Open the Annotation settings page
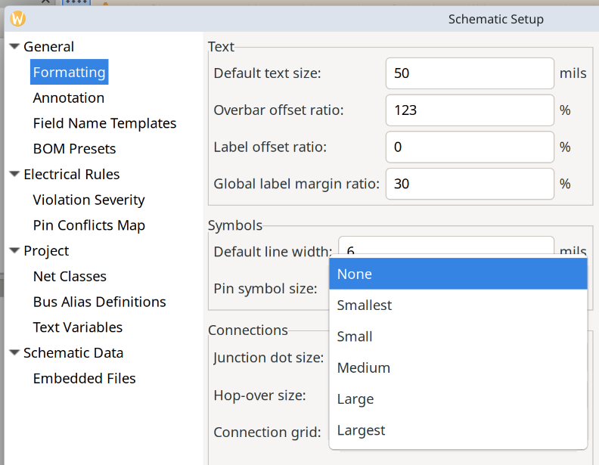599x465 pixels. pyautogui.click(x=69, y=98)
